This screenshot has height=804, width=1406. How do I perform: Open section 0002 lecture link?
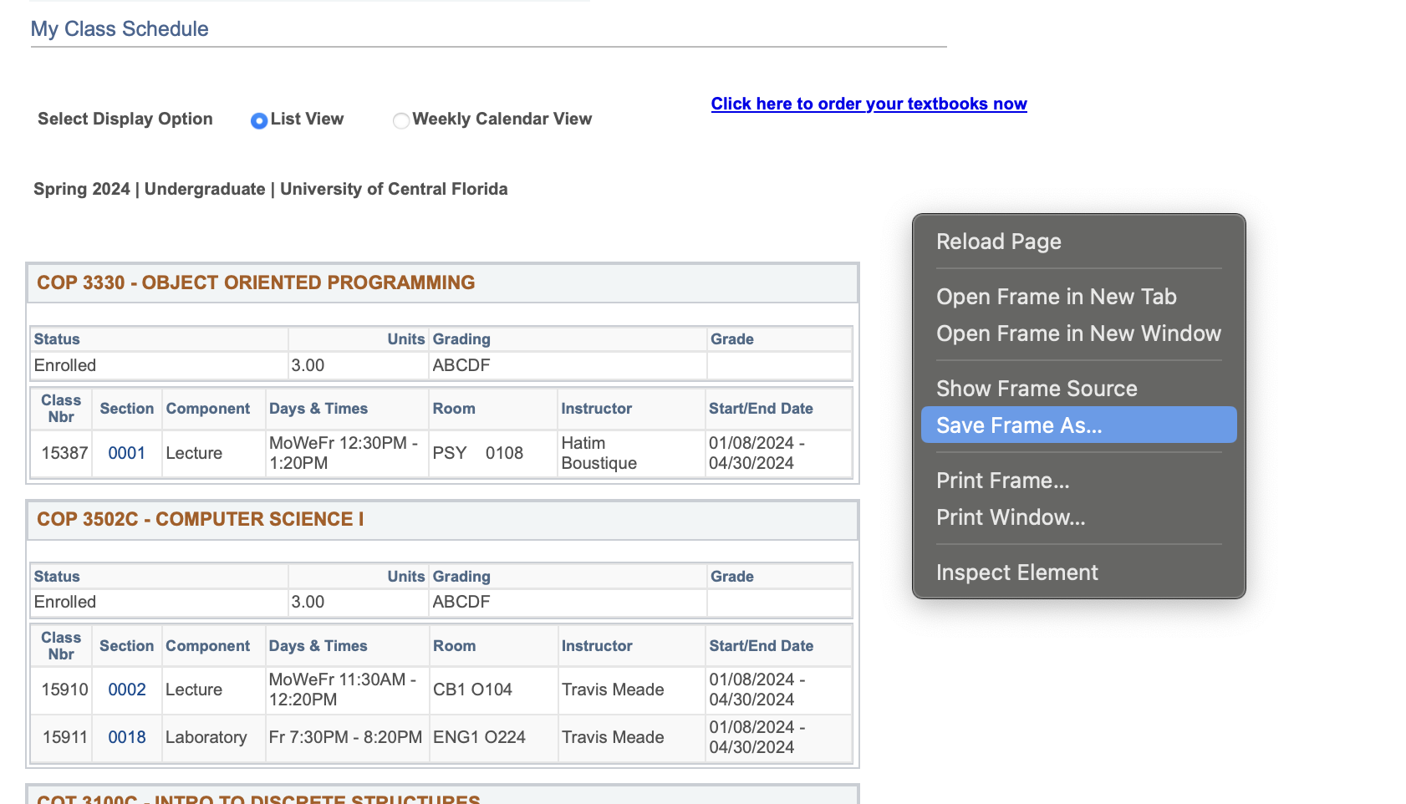tap(127, 690)
